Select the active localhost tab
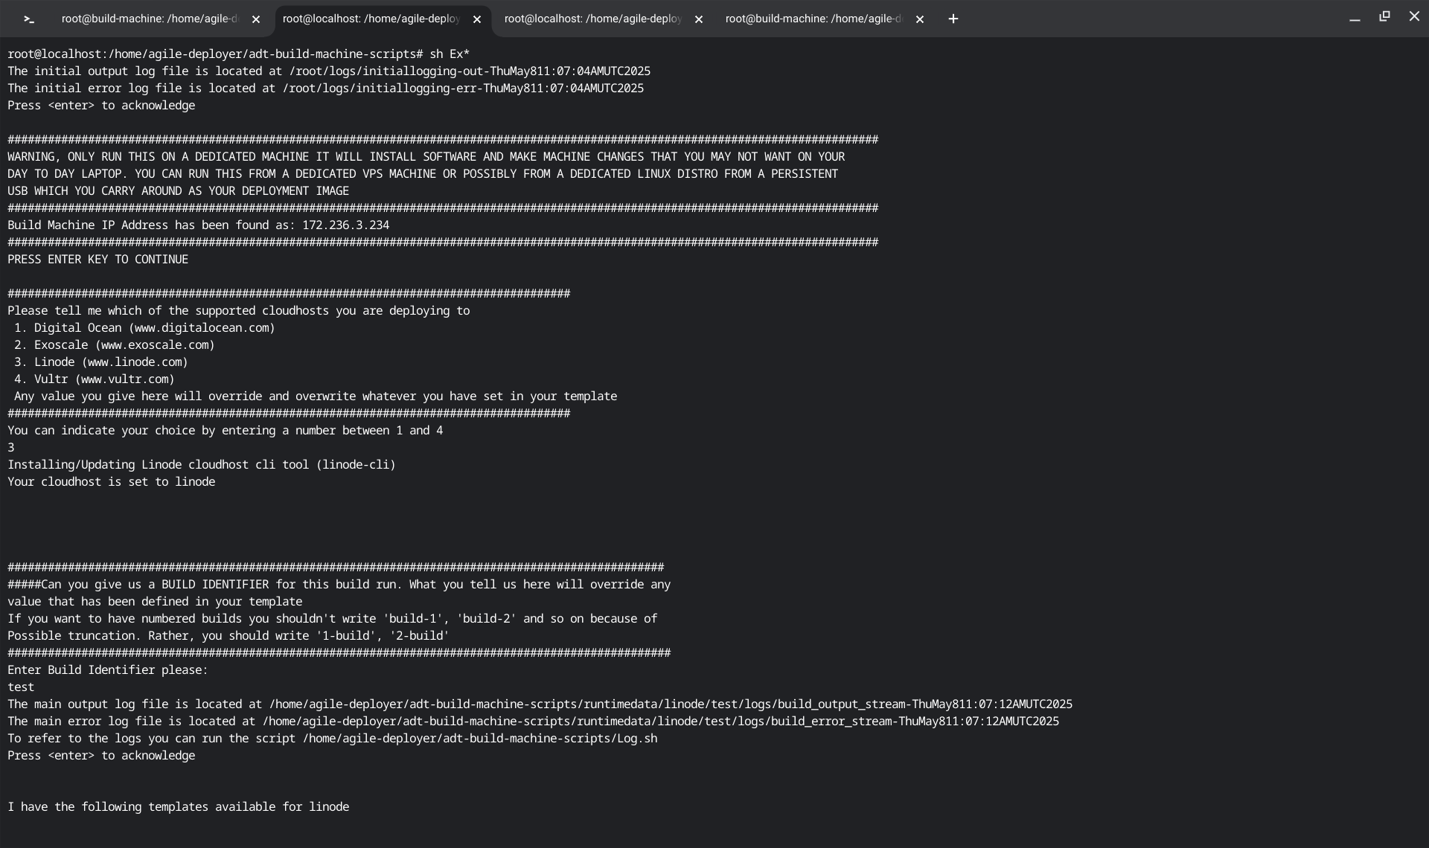Viewport: 1429px width, 848px height. coord(371,19)
